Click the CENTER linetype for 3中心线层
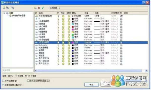This screenshot has height=90, width=151. (x=87, y=26)
